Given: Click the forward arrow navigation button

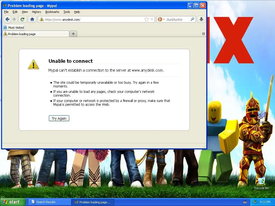Looking at the screenshot, I should point(14,19).
